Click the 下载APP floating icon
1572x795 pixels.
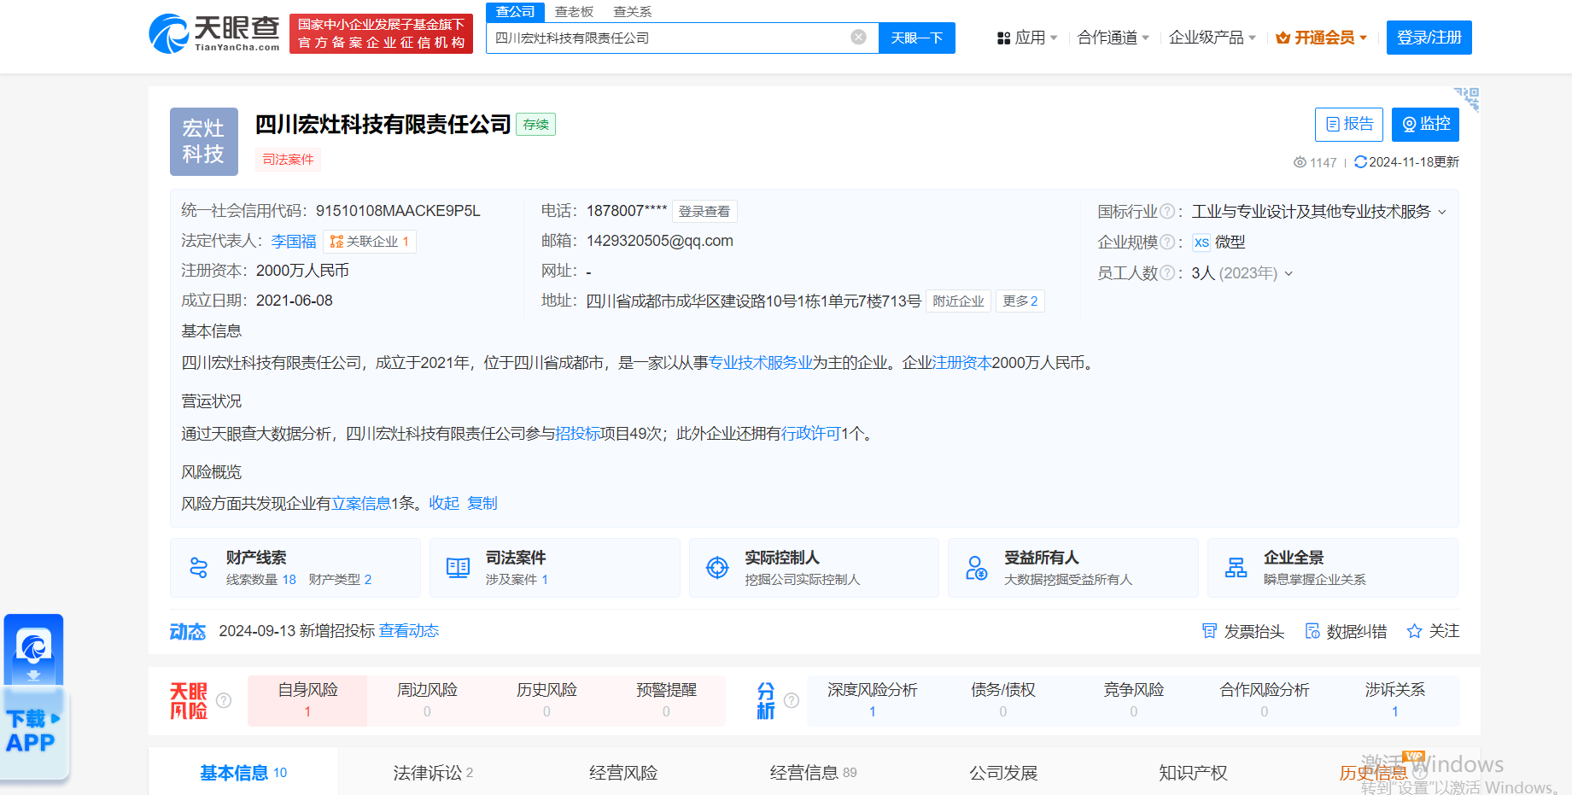pyautogui.click(x=34, y=696)
